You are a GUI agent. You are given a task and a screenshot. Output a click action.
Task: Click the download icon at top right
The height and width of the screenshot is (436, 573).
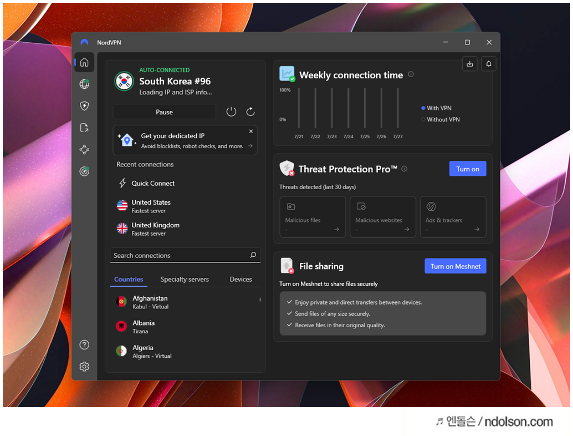(x=469, y=64)
